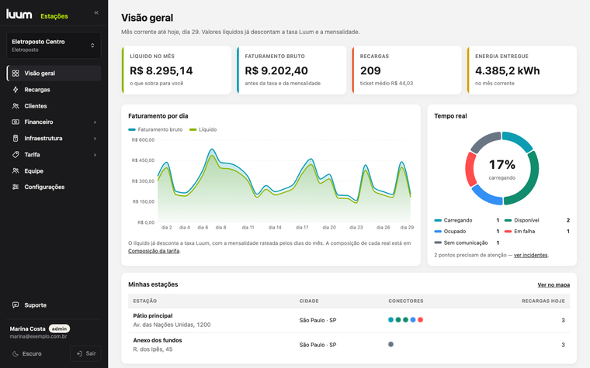
Task: Click the Ocupado blue legend swatch
Action: coord(438,232)
